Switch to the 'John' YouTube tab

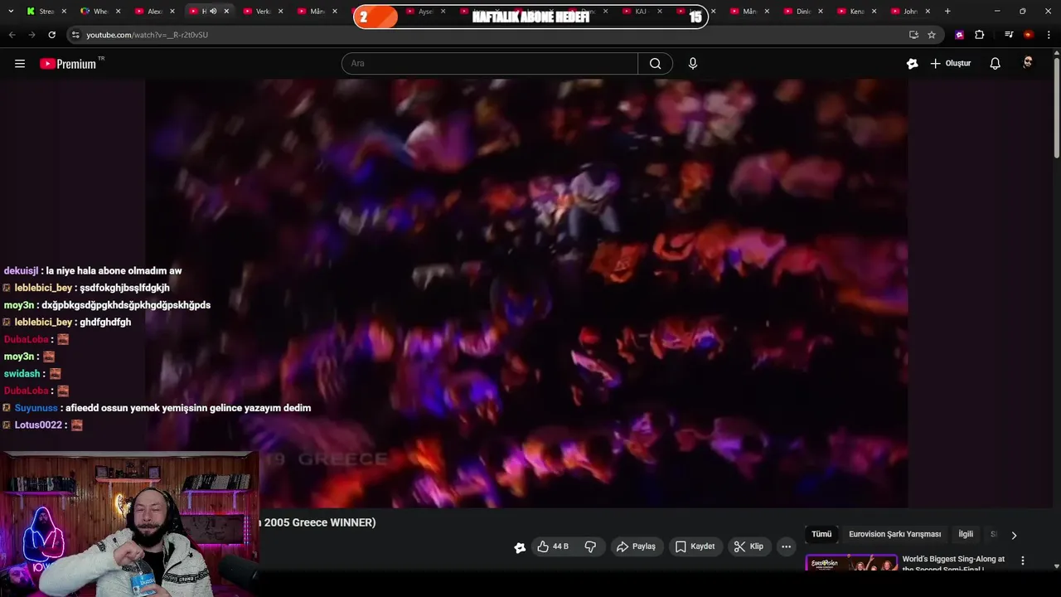point(909,12)
